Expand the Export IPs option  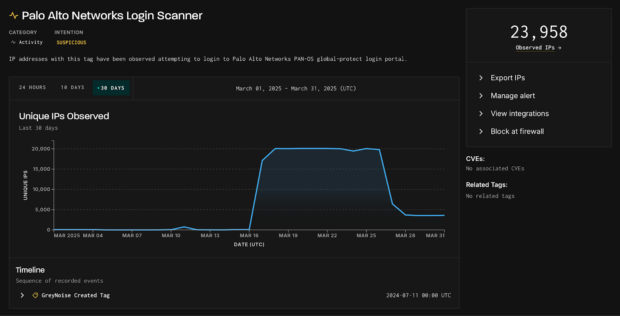pyautogui.click(x=481, y=78)
